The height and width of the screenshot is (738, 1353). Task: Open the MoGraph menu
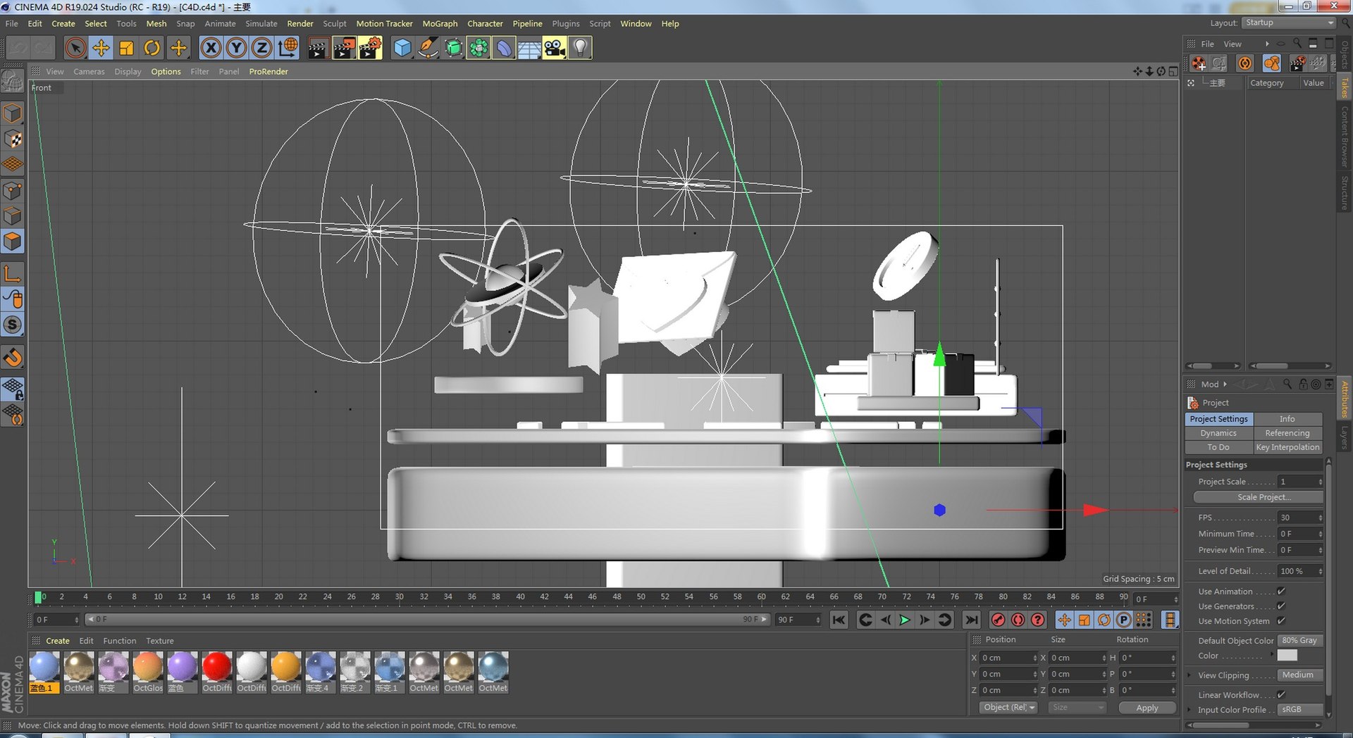pos(440,24)
